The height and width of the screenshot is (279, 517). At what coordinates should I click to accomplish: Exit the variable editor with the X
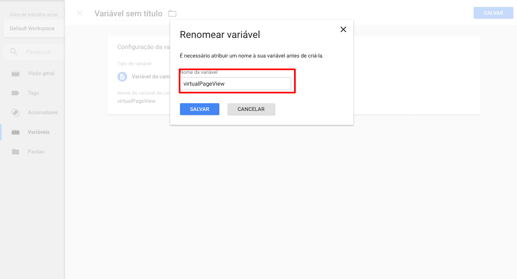[79, 13]
